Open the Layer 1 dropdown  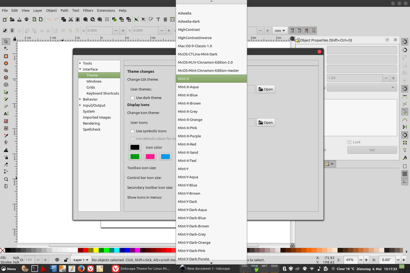coord(81,260)
